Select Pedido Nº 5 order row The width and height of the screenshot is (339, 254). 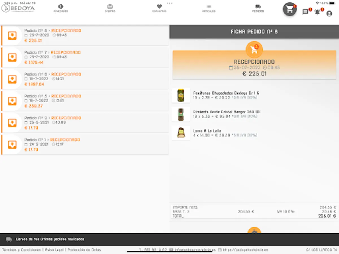85,101
